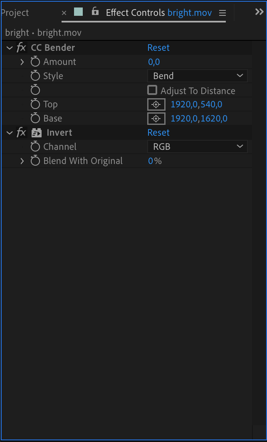Click Blend With Original stopwatch
This screenshot has width=267, height=442.
pos(35,161)
